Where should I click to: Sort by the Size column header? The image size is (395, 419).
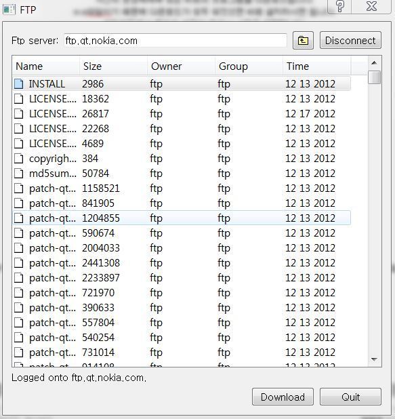point(113,66)
